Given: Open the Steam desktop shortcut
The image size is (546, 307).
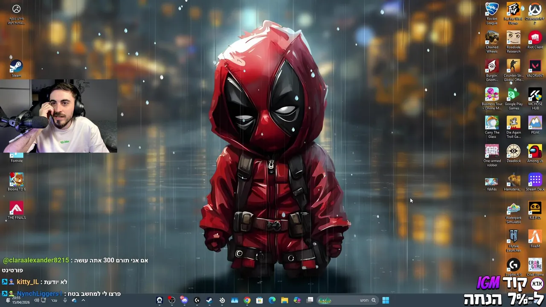Looking at the screenshot, I should click(x=16, y=69).
